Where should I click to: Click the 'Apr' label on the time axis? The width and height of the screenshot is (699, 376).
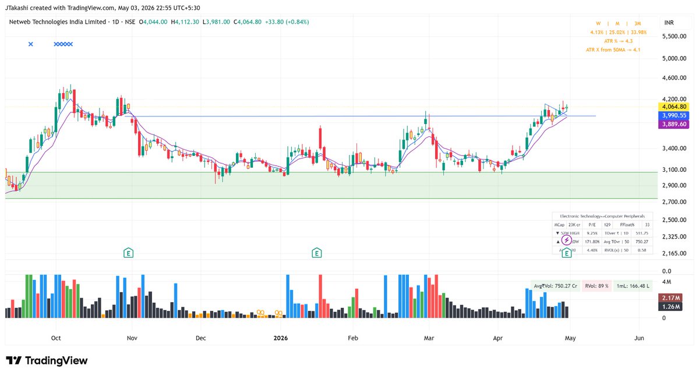pos(497,338)
